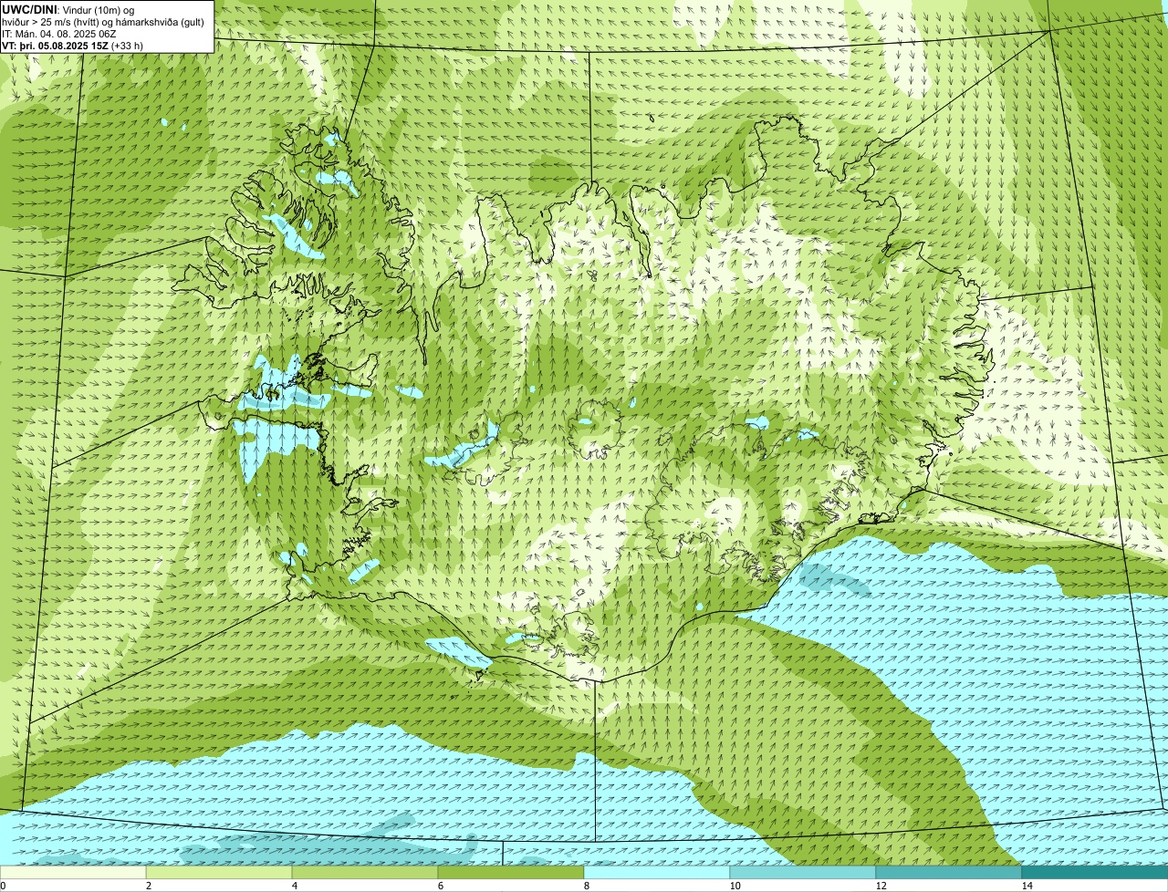Click the "UWC/DINI: Vindur (10m) og" title line
This screenshot has height=892, width=1168.
pos(68,9)
